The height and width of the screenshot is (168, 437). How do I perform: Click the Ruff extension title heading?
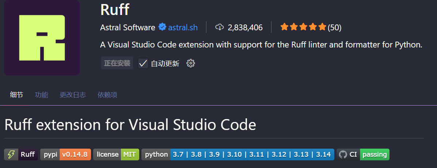pos(114,9)
